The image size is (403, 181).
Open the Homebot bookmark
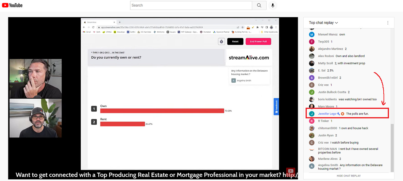[205, 32]
